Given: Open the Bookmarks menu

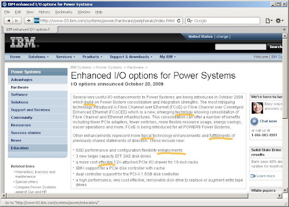Looking at the screenshot, I should (x=64, y=12).
